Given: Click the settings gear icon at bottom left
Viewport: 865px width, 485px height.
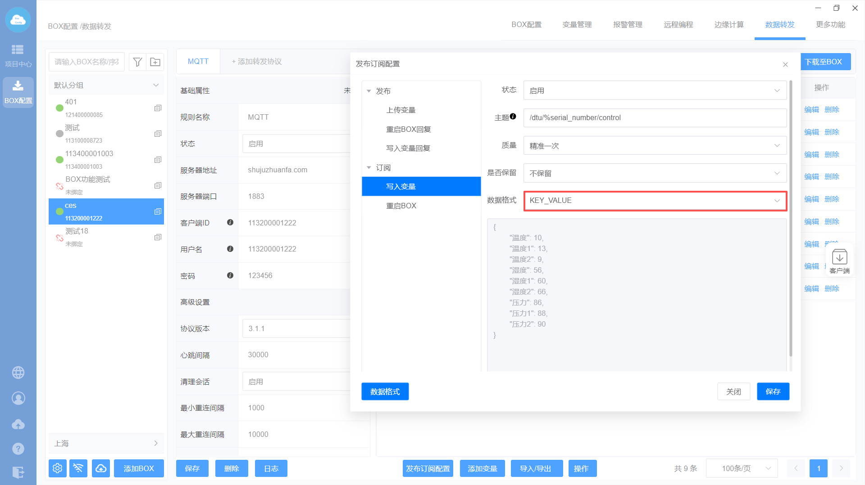Looking at the screenshot, I should click(58, 468).
